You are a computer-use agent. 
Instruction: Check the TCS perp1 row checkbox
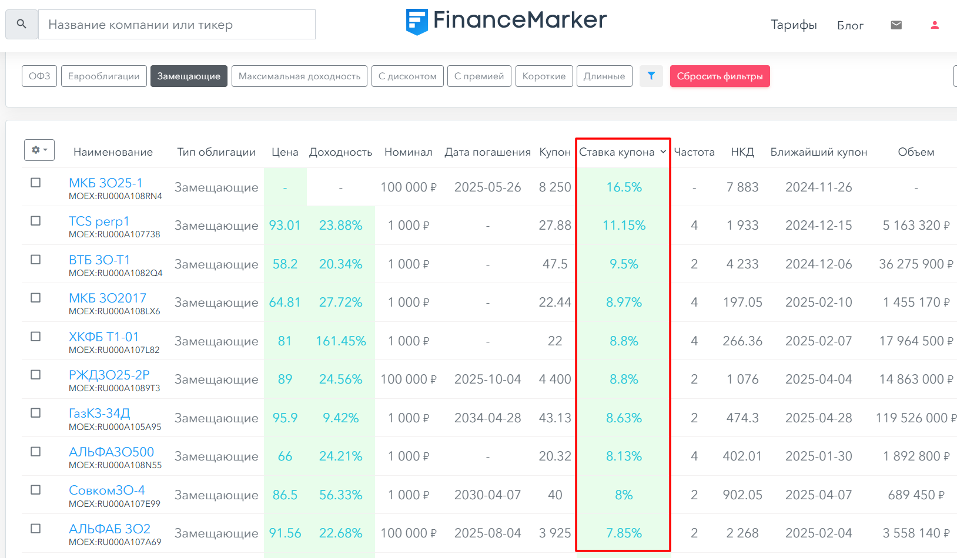pos(36,221)
